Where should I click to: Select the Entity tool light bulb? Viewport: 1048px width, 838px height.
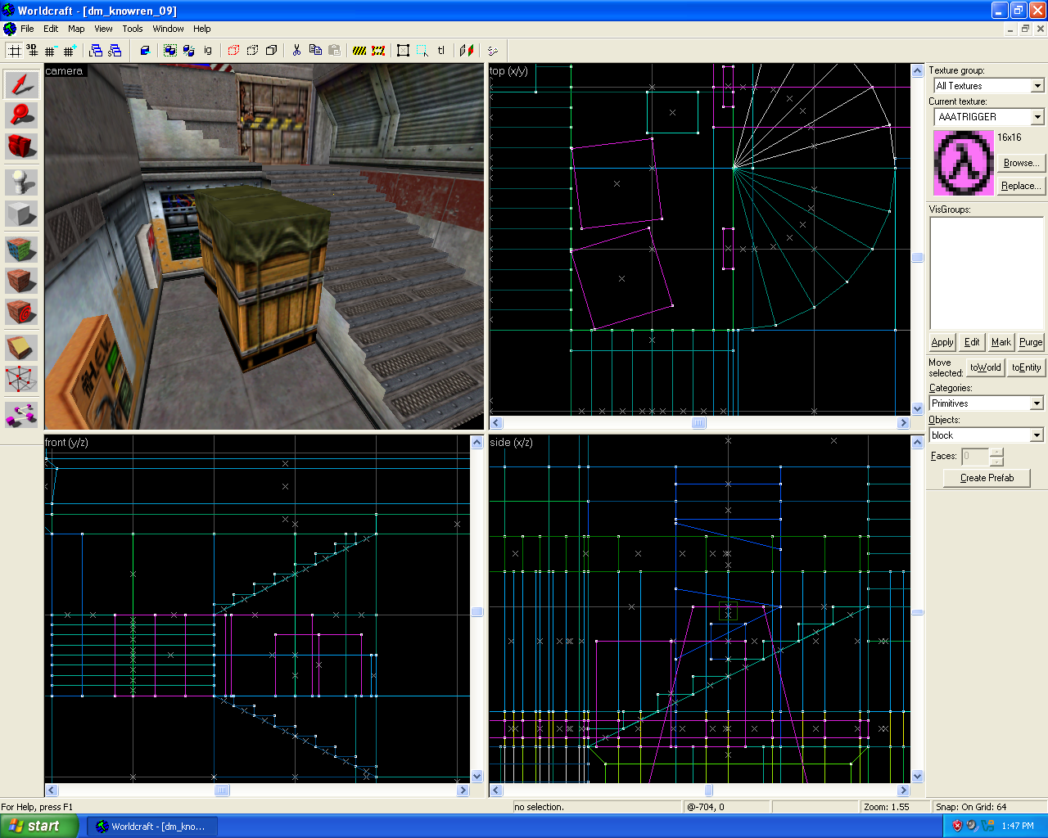21,182
